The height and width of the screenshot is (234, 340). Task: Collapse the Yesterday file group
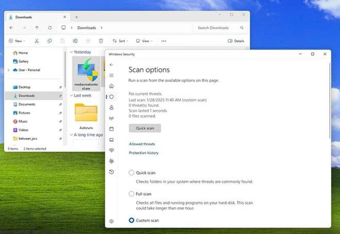coord(71,52)
